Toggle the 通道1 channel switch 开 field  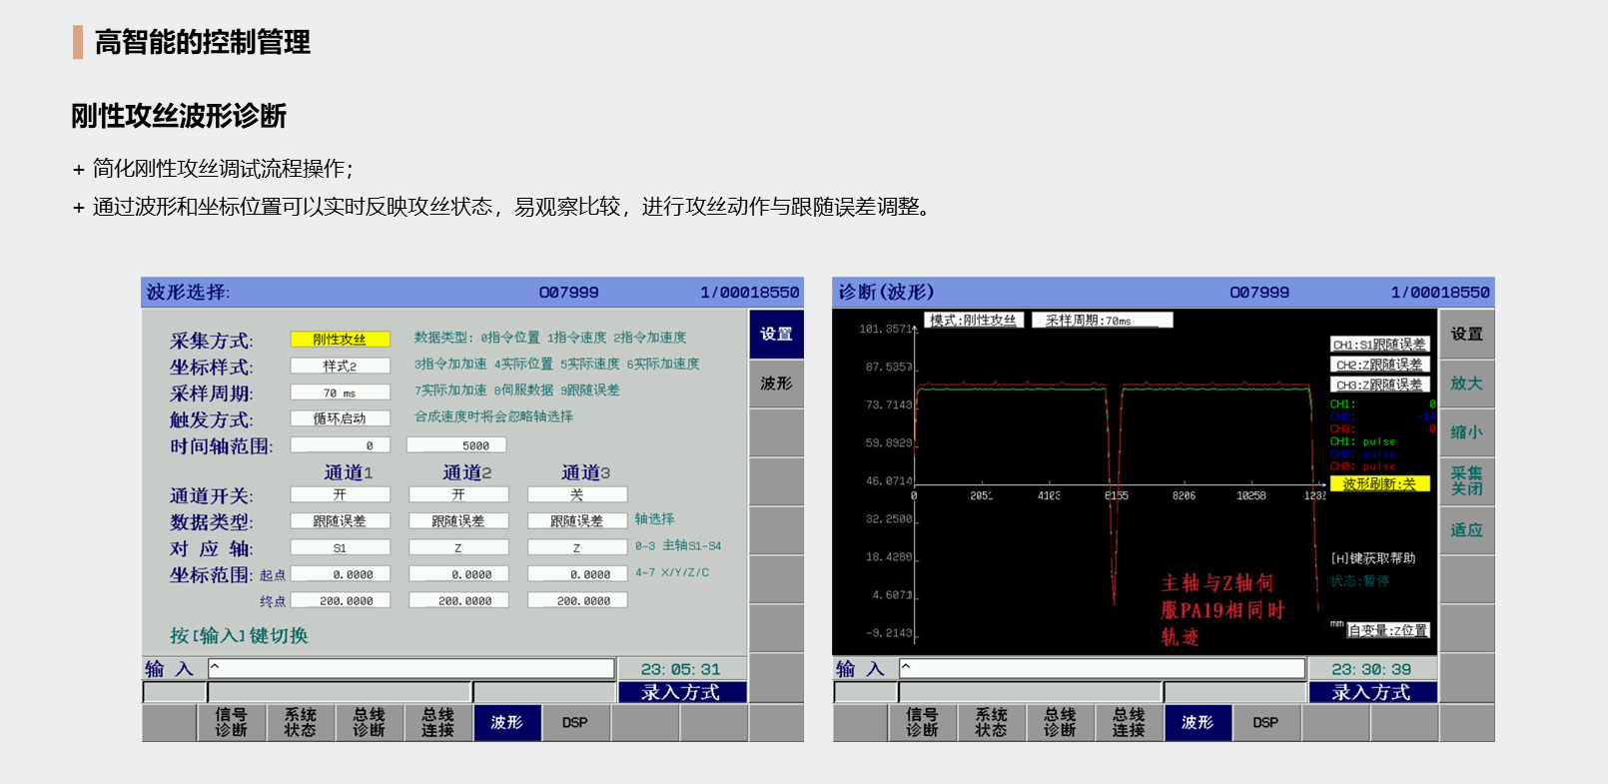[x=340, y=494]
